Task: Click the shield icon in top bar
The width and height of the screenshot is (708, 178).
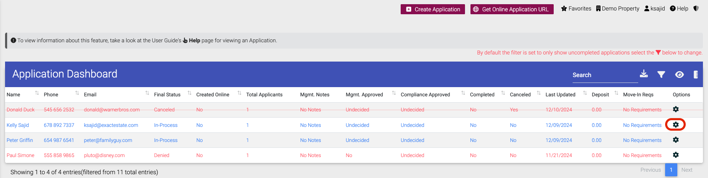Action: tap(696, 8)
